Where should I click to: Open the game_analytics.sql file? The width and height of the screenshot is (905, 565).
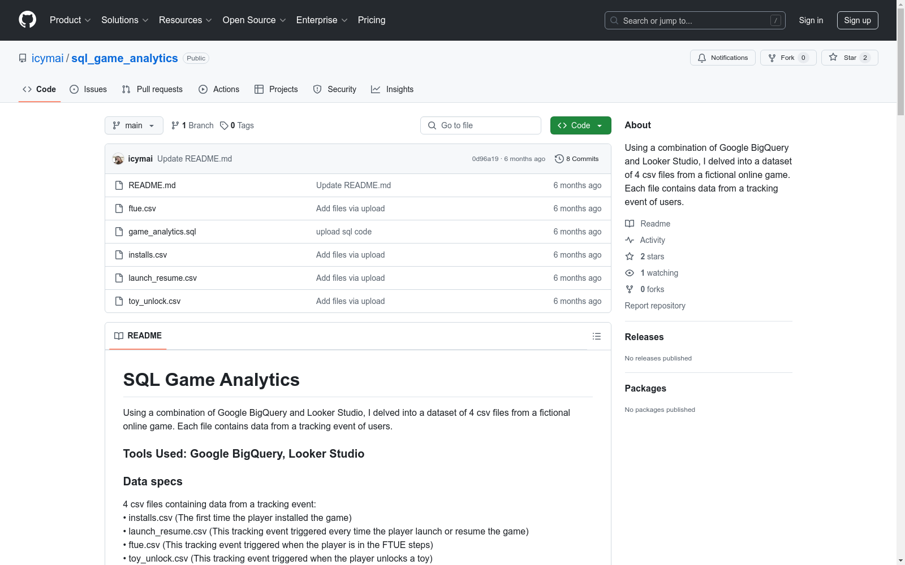[162, 232]
